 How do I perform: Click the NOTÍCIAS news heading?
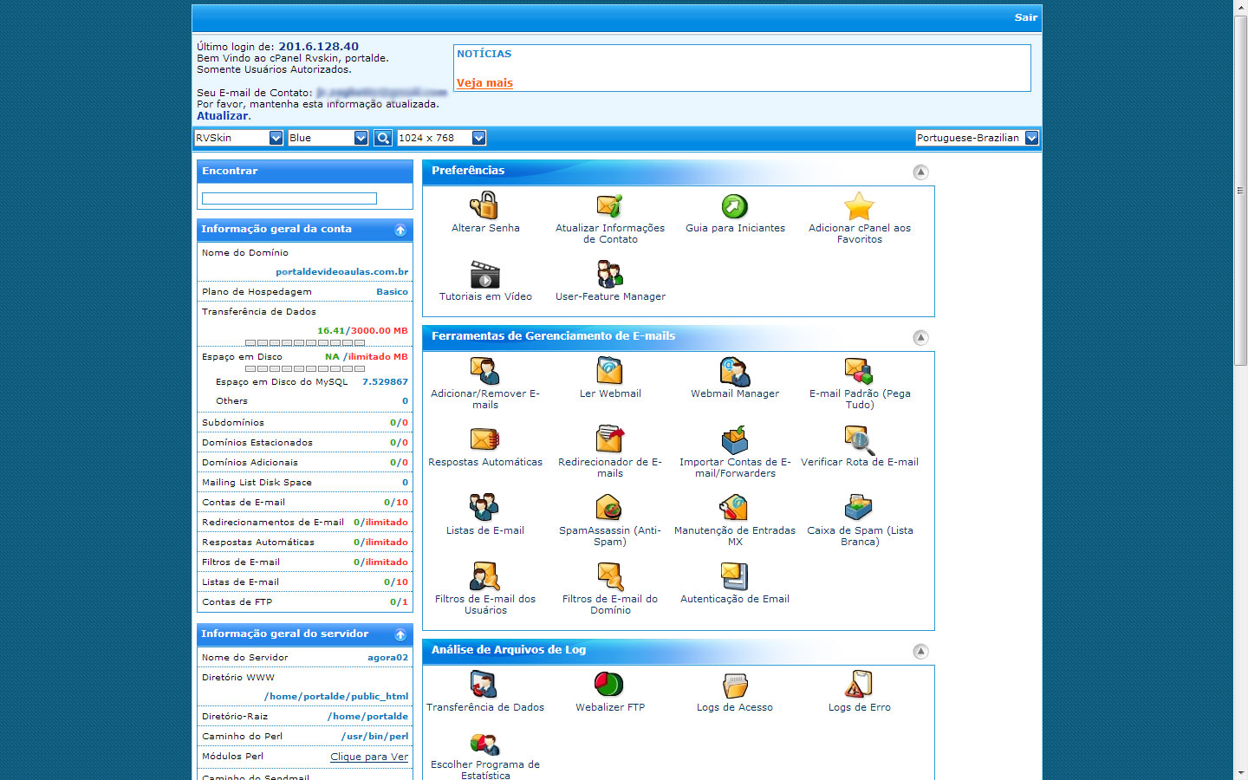click(x=484, y=54)
